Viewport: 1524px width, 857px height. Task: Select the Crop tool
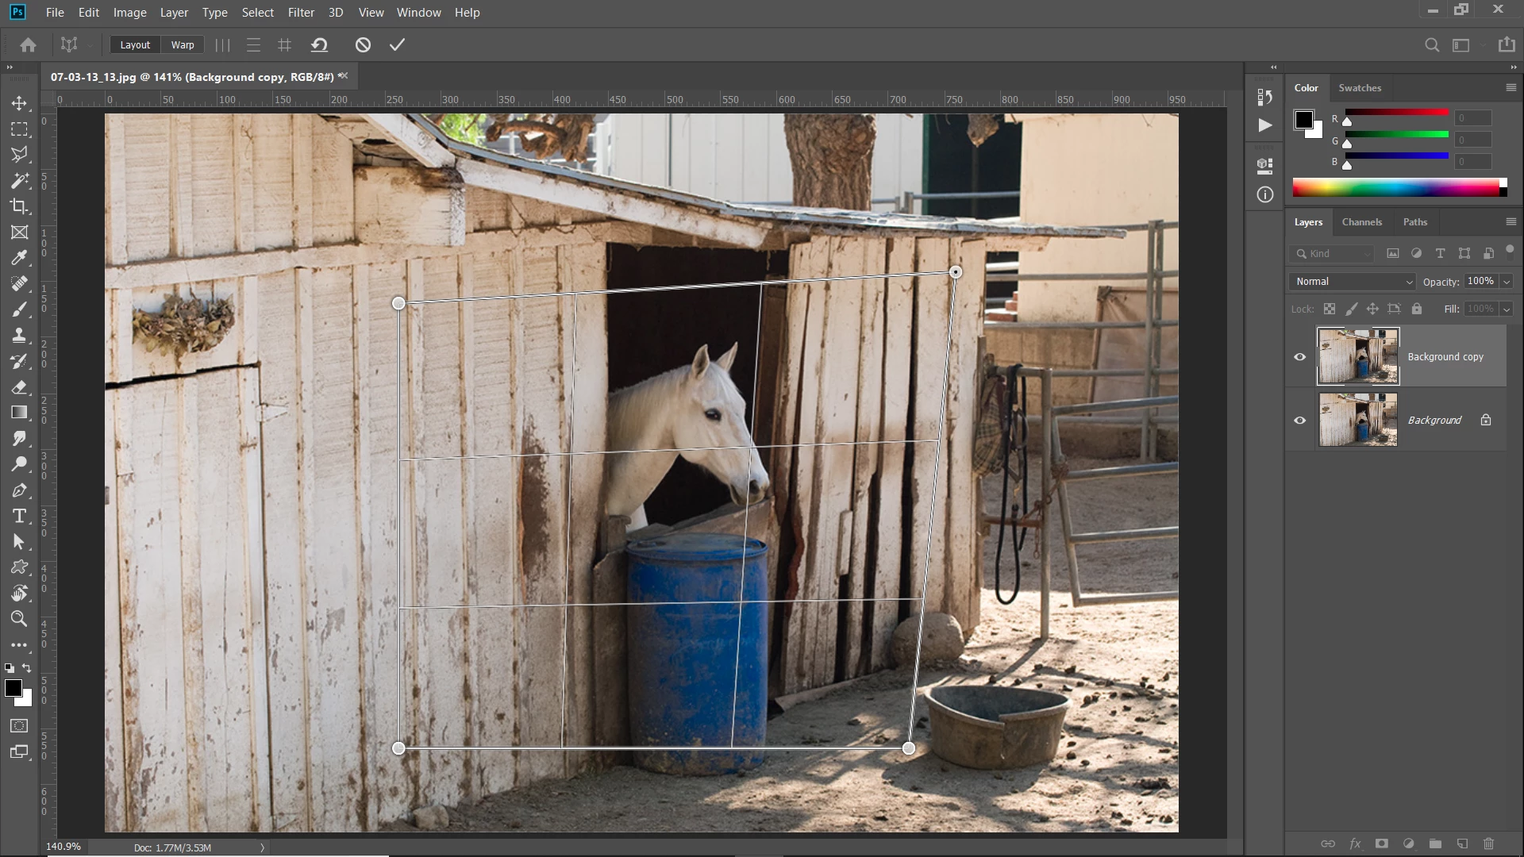19,206
